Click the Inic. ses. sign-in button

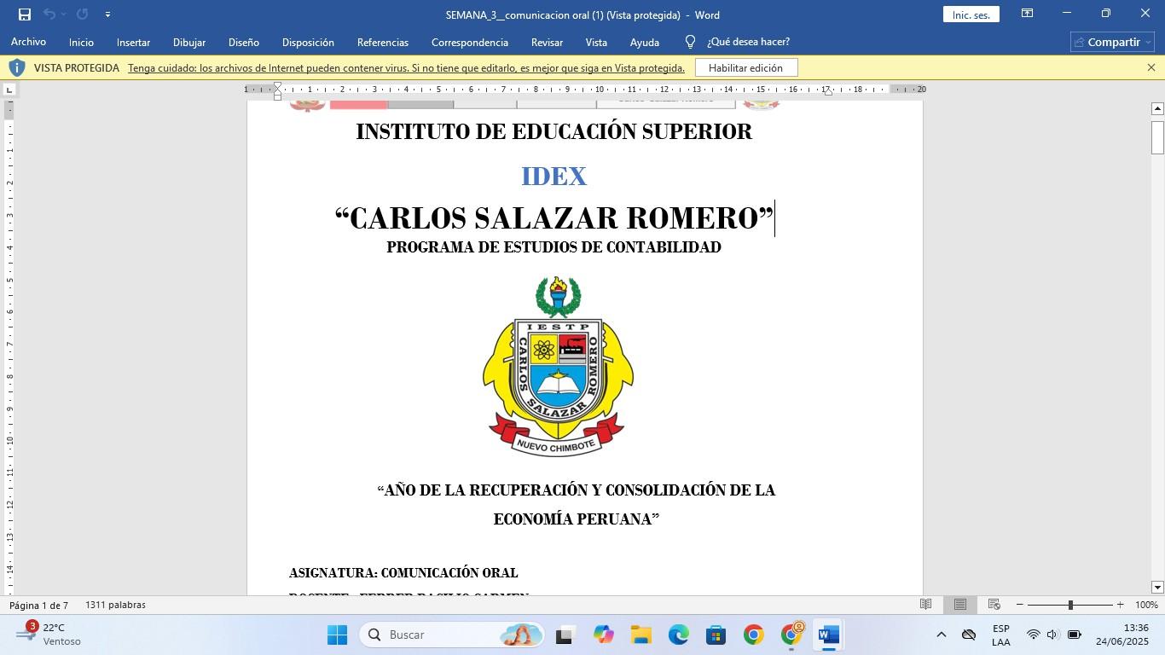pos(971,14)
